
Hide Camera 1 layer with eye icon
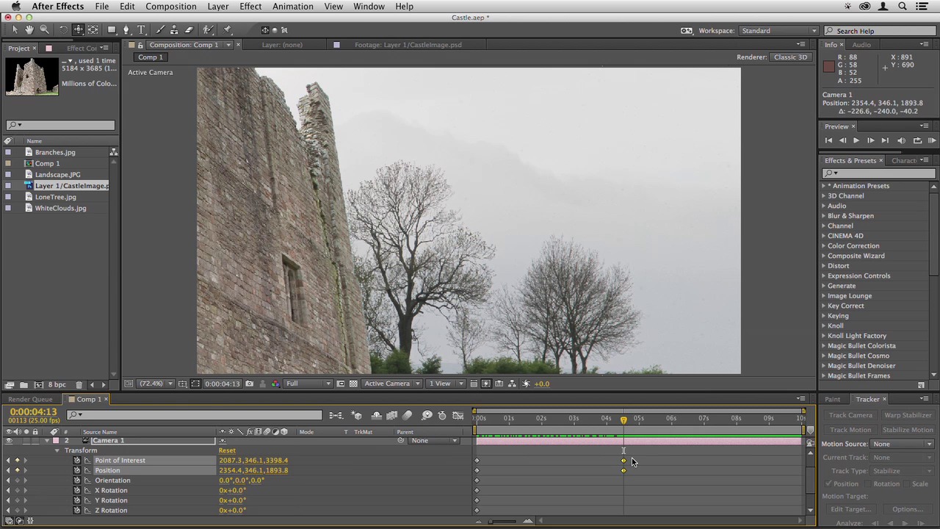(9, 441)
